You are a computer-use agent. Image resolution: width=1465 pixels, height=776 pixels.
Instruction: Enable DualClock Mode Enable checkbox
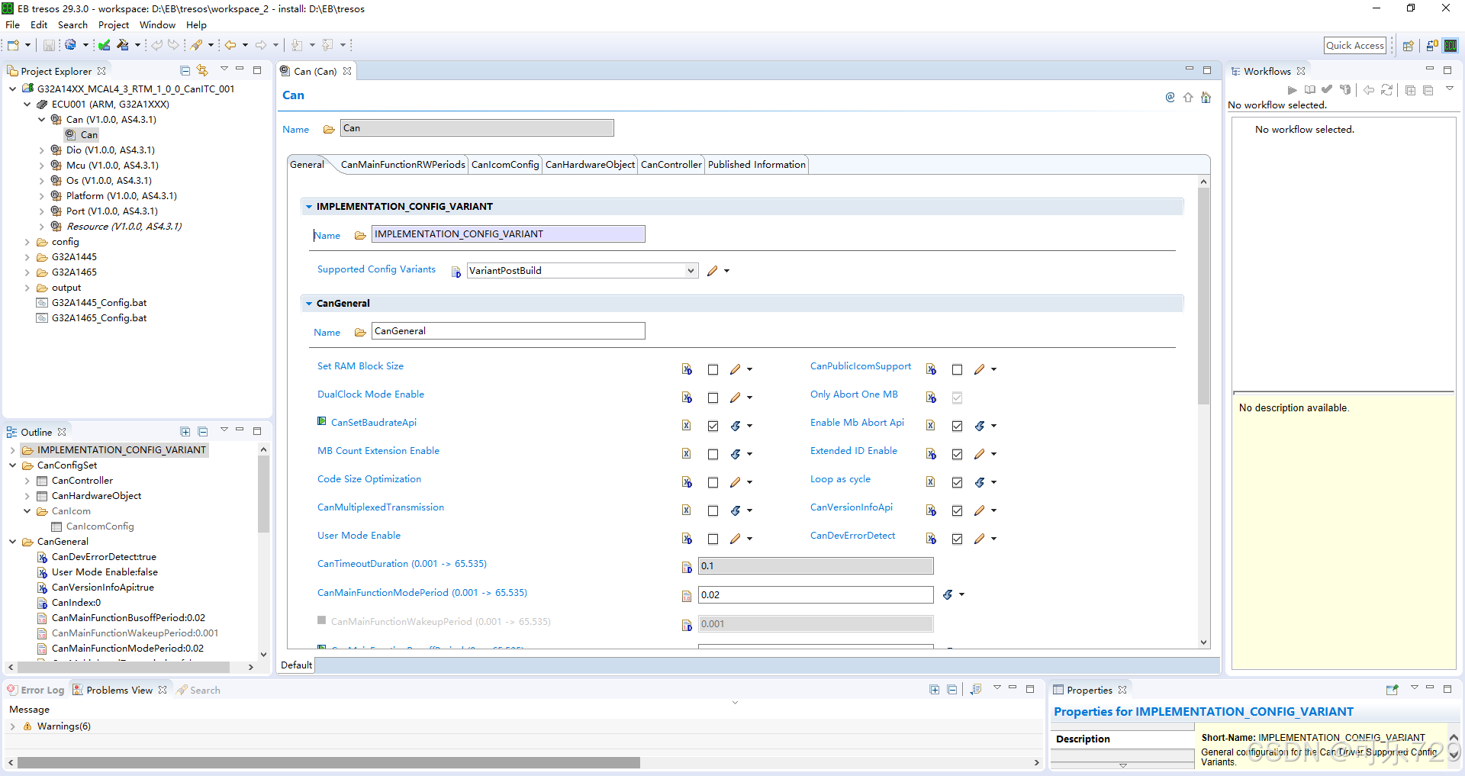(713, 398)
